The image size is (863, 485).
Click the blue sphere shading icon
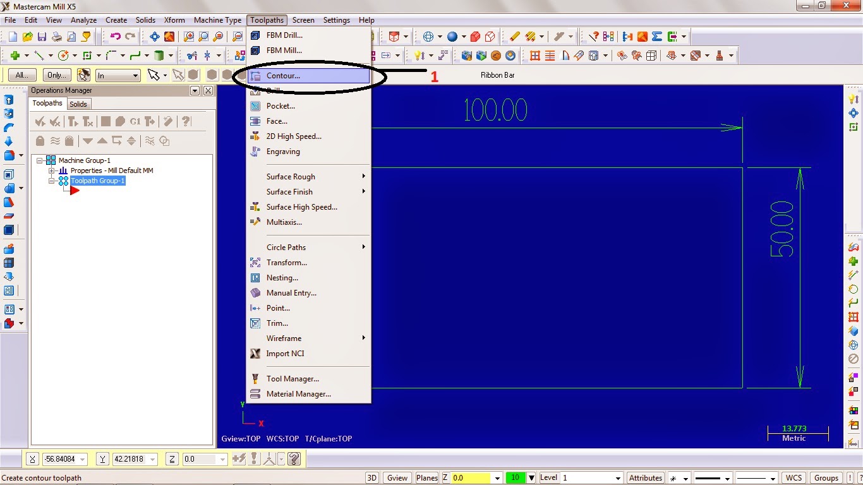point(452,37)
